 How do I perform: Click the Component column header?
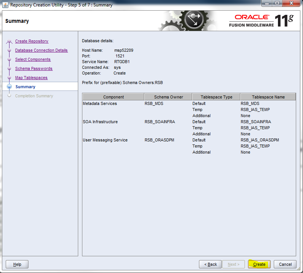pos(113,97)
